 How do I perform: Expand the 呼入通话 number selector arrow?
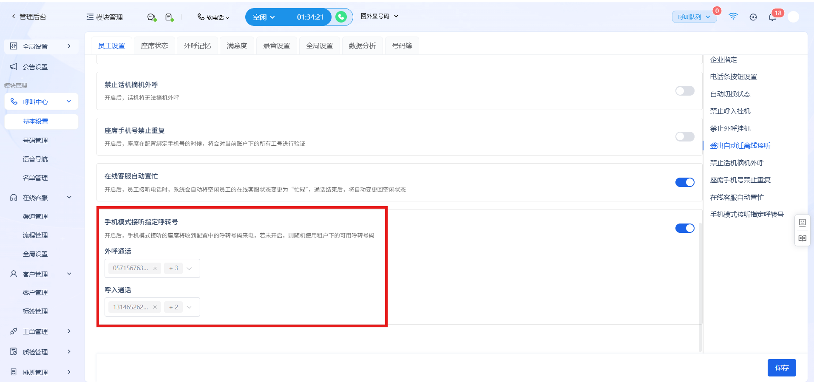[x=190, y=307]
